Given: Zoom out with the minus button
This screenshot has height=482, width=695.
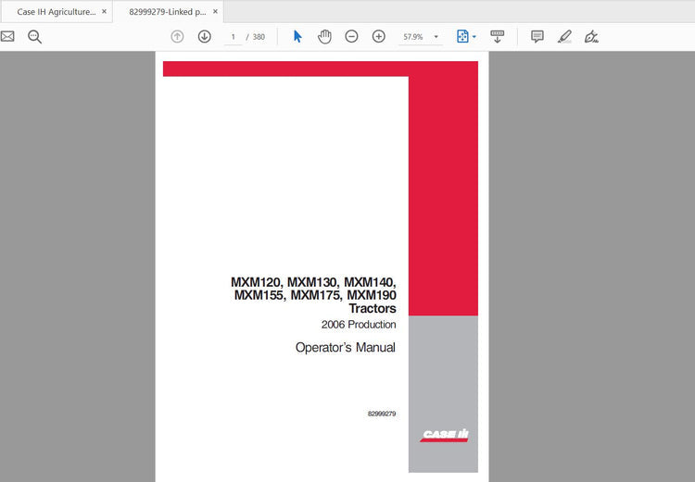Looking at the screenshot, I should (351, 36).
